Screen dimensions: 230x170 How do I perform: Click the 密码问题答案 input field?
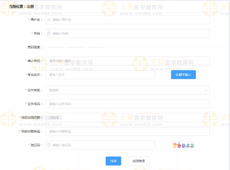point(127,131)
